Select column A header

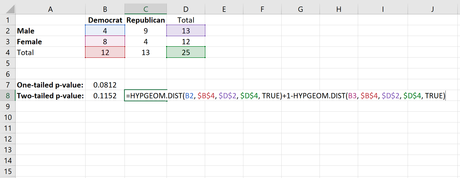click(x=50, y=9)
